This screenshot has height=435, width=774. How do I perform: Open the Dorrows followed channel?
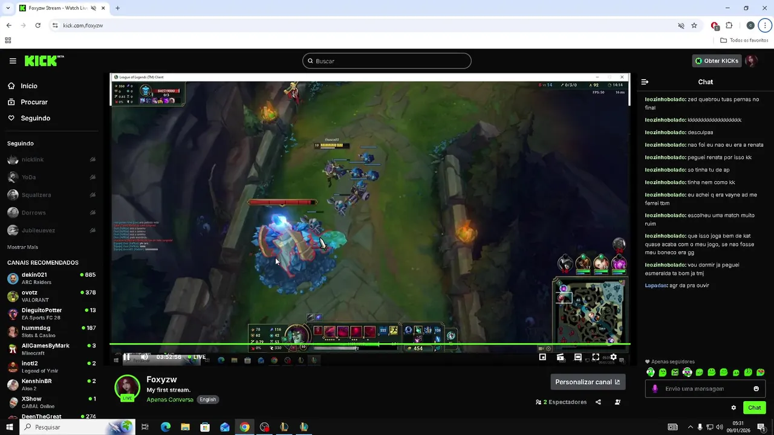(51, 213)
